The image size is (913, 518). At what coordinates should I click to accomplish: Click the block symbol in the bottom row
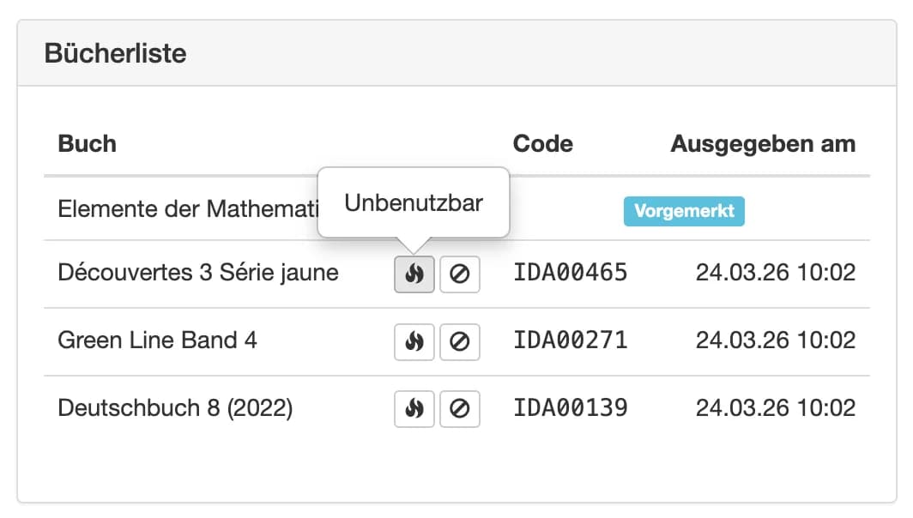click(460, 409)
